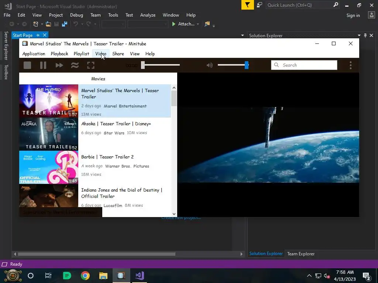378x283 pixels.
Task: Select Barbie Teaser Trailer 2 thumbnail
Action: [x=49, y=167]
